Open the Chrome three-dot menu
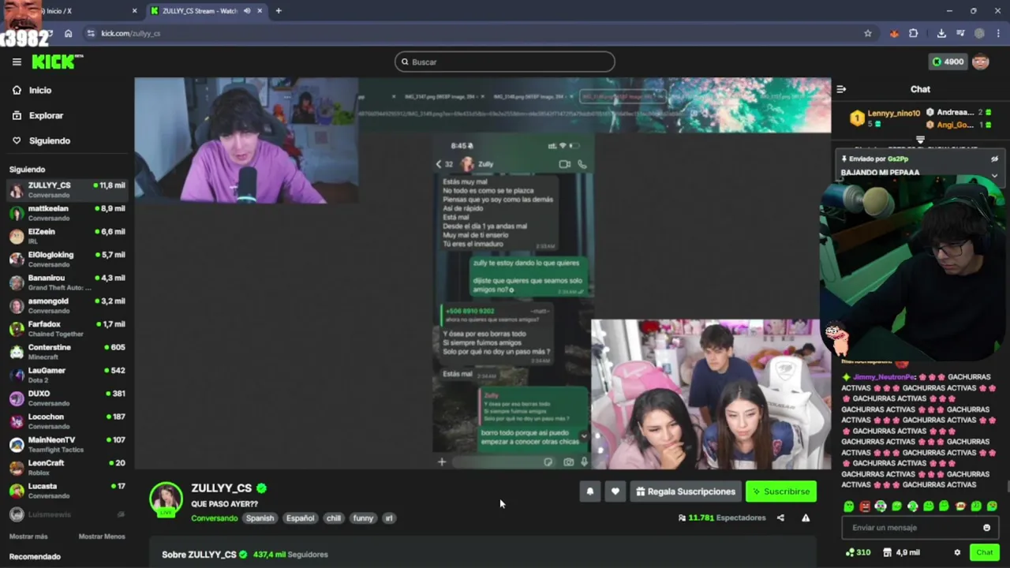Screen dimensions: 1010x568 [1000, 33]
